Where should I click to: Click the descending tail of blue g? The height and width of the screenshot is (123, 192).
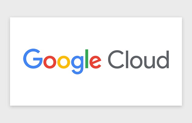click(77, 72)
